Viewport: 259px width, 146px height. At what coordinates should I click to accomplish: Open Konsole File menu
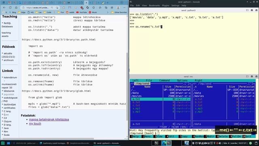pos(132,5)
